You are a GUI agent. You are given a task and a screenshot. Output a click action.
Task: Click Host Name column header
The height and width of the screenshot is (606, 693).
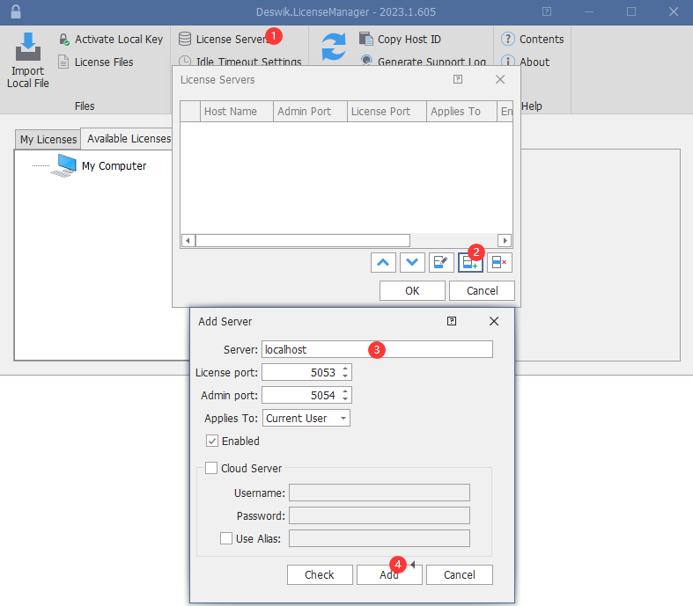[x=237, y=111]
